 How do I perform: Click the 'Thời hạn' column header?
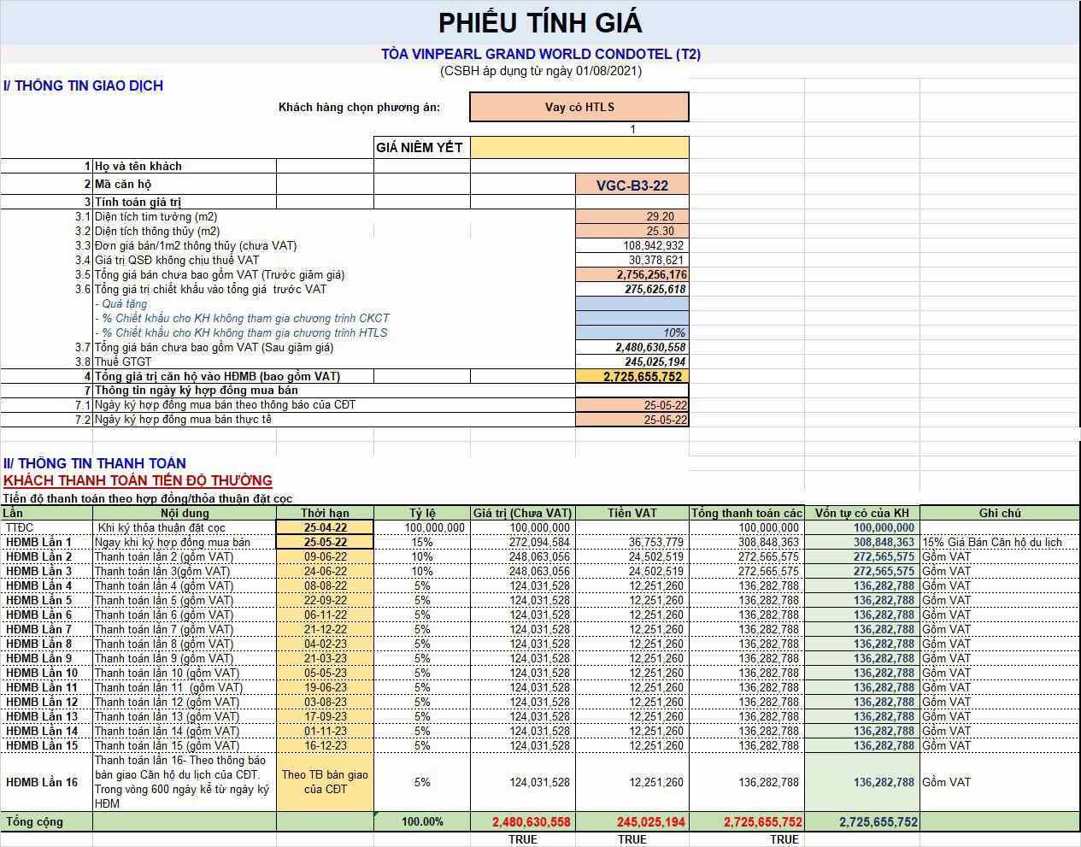[325, 514]
